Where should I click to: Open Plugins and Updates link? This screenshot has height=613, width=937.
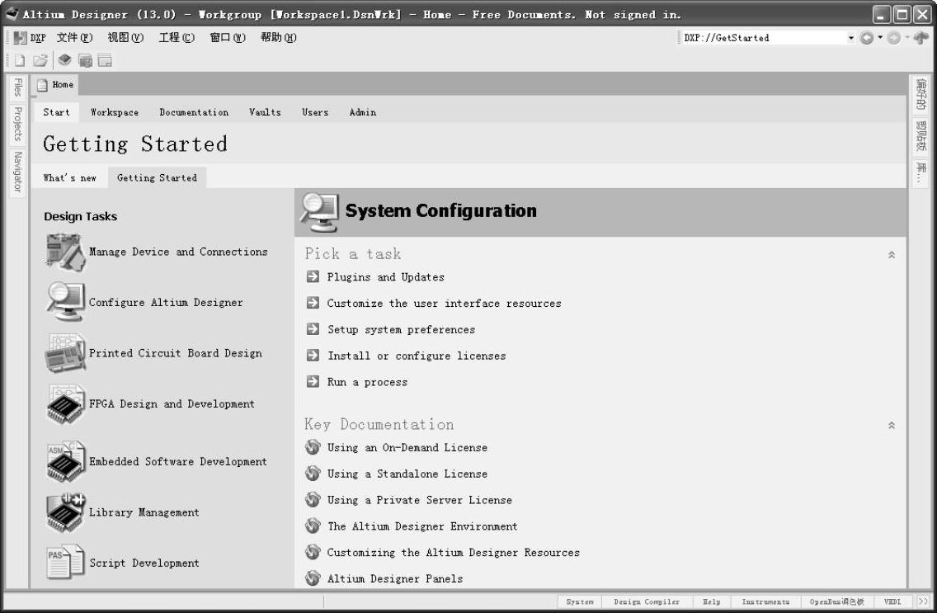pos(385,276)
